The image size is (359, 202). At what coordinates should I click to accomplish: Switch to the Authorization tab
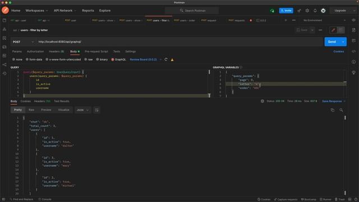point(35,52)
